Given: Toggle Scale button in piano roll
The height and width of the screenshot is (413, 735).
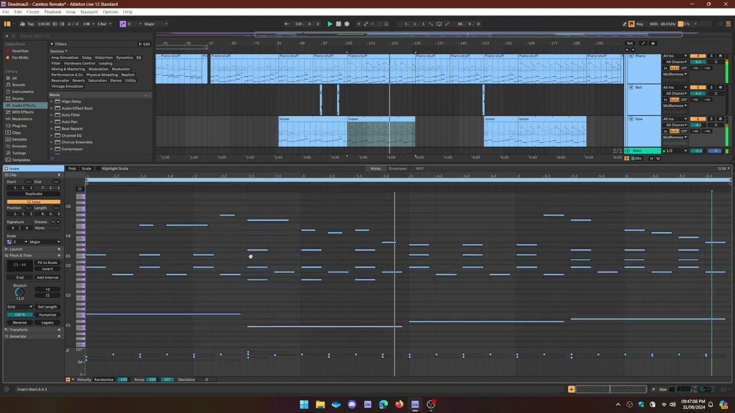Looking at the screenshot, I should [x=86, y=169].
